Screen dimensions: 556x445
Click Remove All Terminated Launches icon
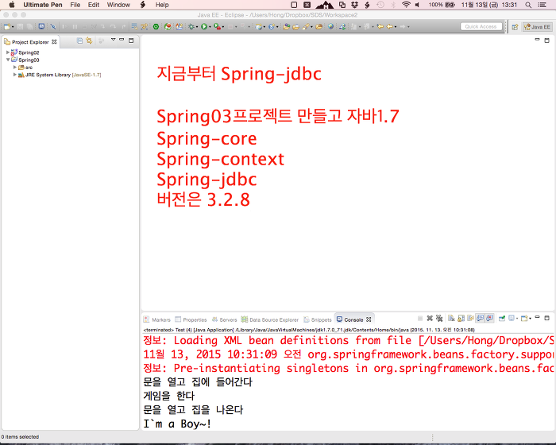pyautogui.click(x=439, y=319)
